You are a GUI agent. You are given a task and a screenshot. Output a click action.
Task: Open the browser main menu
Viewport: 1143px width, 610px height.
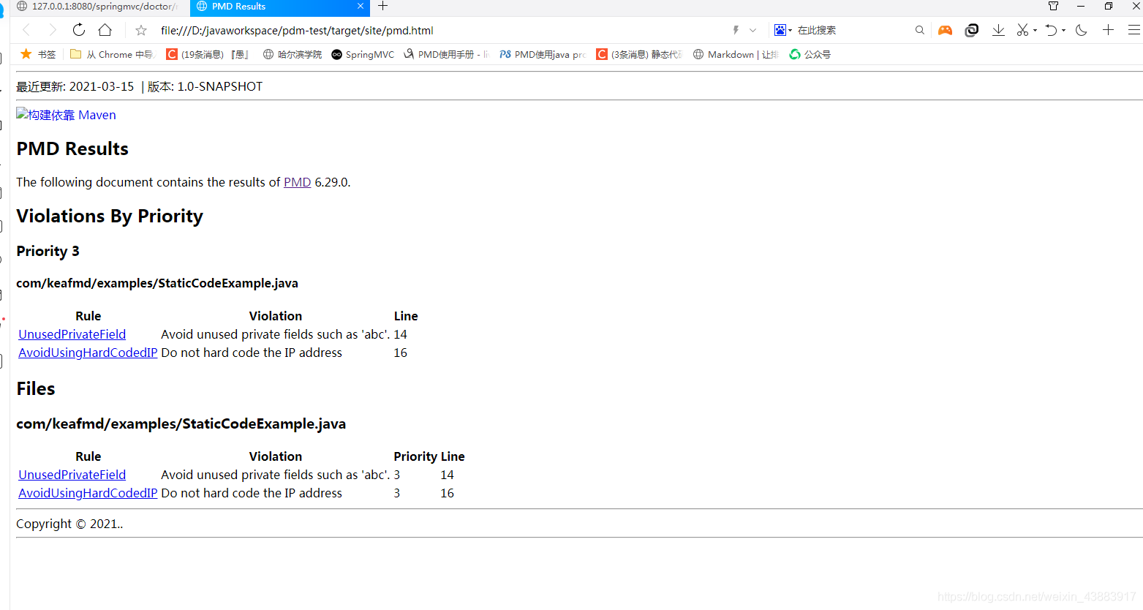1134,30
